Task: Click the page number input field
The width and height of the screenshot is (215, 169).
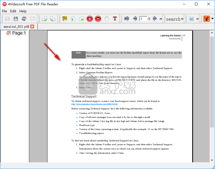Action: point(143,19)
